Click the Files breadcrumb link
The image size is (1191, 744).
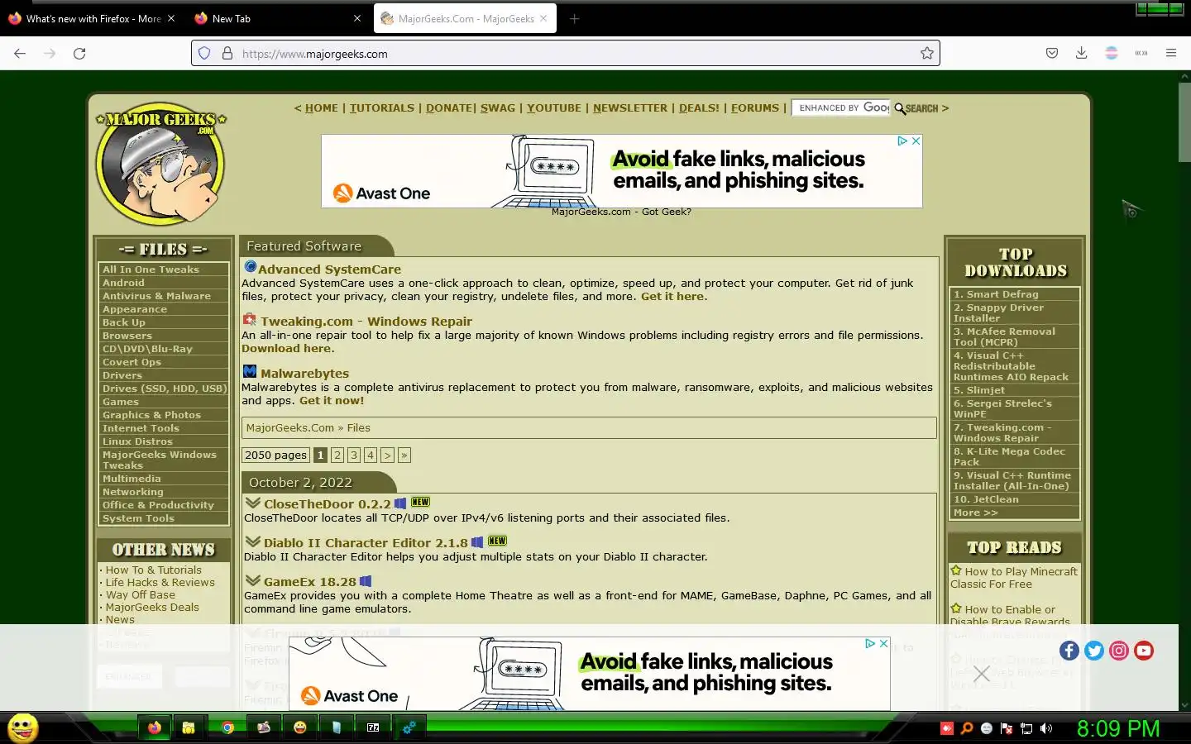tap(358, 428)
